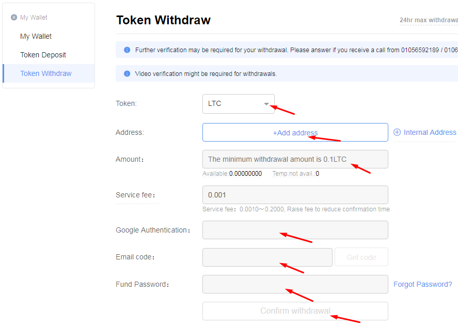Click the 24hr max withdrawal label
This screenshot has height=324, width=458.
(x=429, y=20)
